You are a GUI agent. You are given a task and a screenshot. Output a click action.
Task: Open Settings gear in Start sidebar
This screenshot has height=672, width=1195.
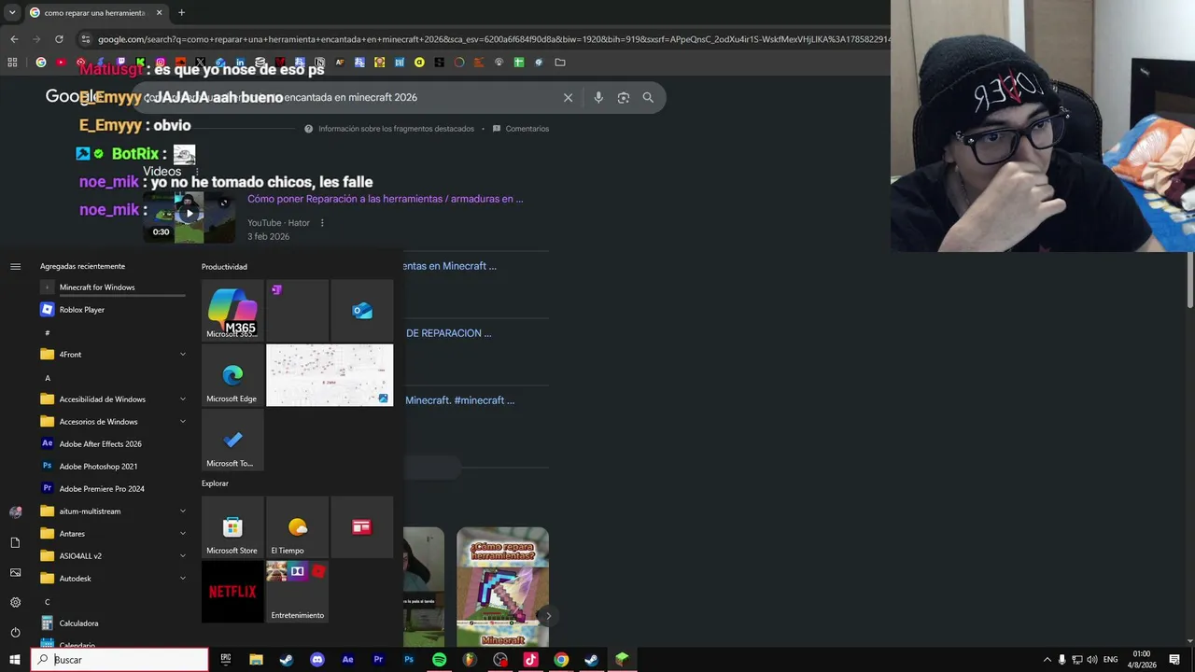tap(15, 603)
